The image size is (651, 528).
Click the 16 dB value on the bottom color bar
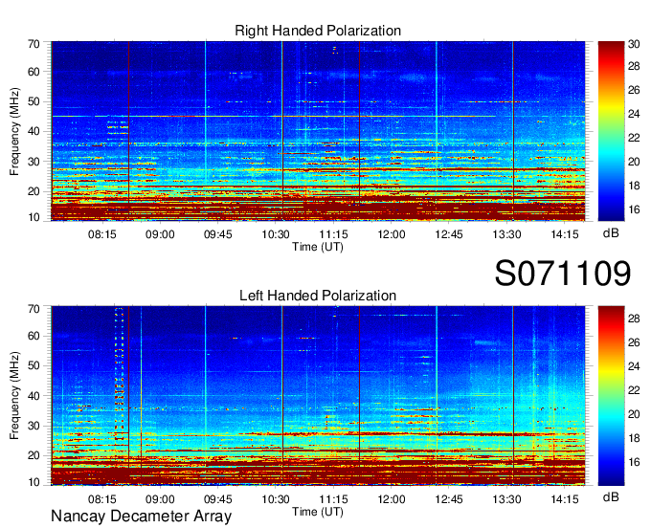pyautogui.click(x=634, y=462)
